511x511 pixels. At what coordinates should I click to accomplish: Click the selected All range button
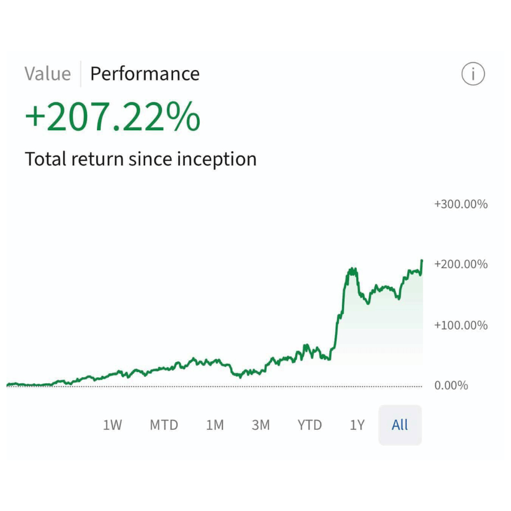point(400,425)
